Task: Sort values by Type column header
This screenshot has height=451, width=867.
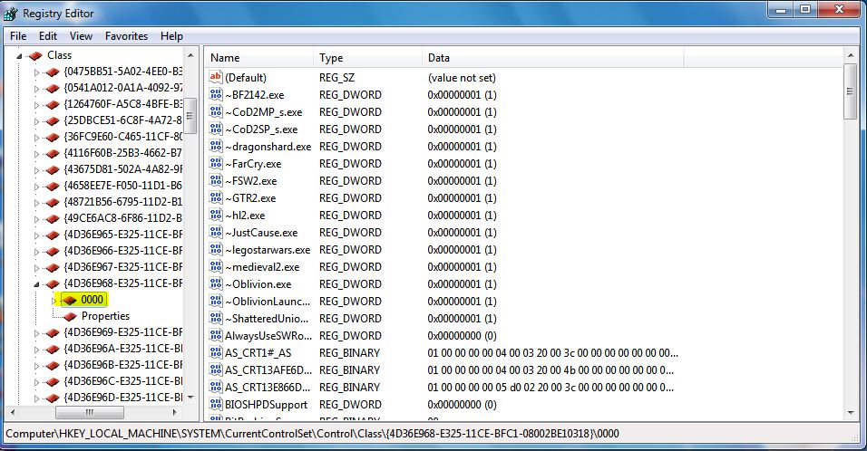Action: coord(367,57)
